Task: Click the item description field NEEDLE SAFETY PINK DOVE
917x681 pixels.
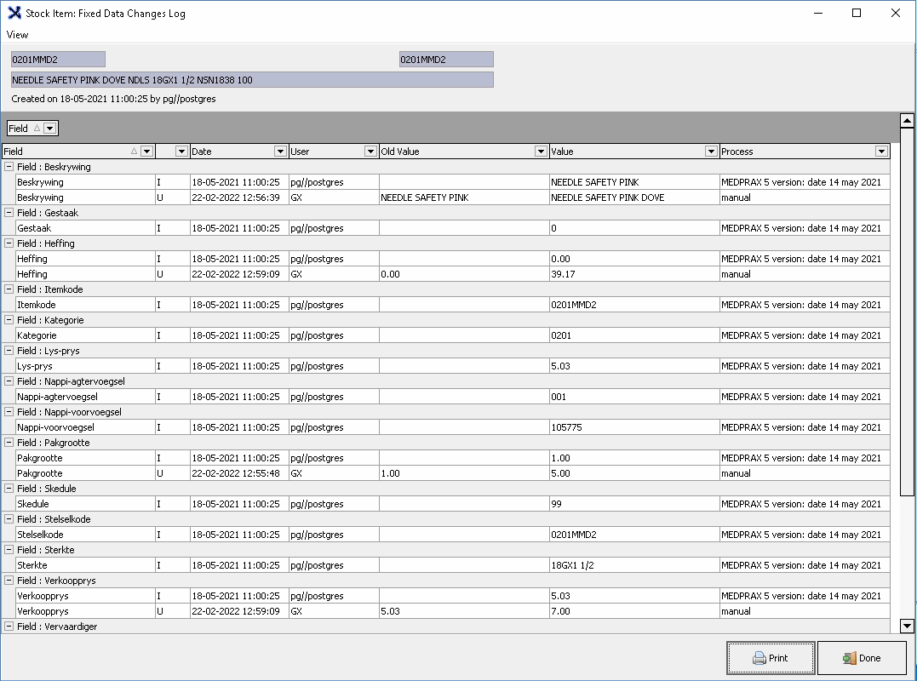Action: pyautogui.click(x=252, y=80)
